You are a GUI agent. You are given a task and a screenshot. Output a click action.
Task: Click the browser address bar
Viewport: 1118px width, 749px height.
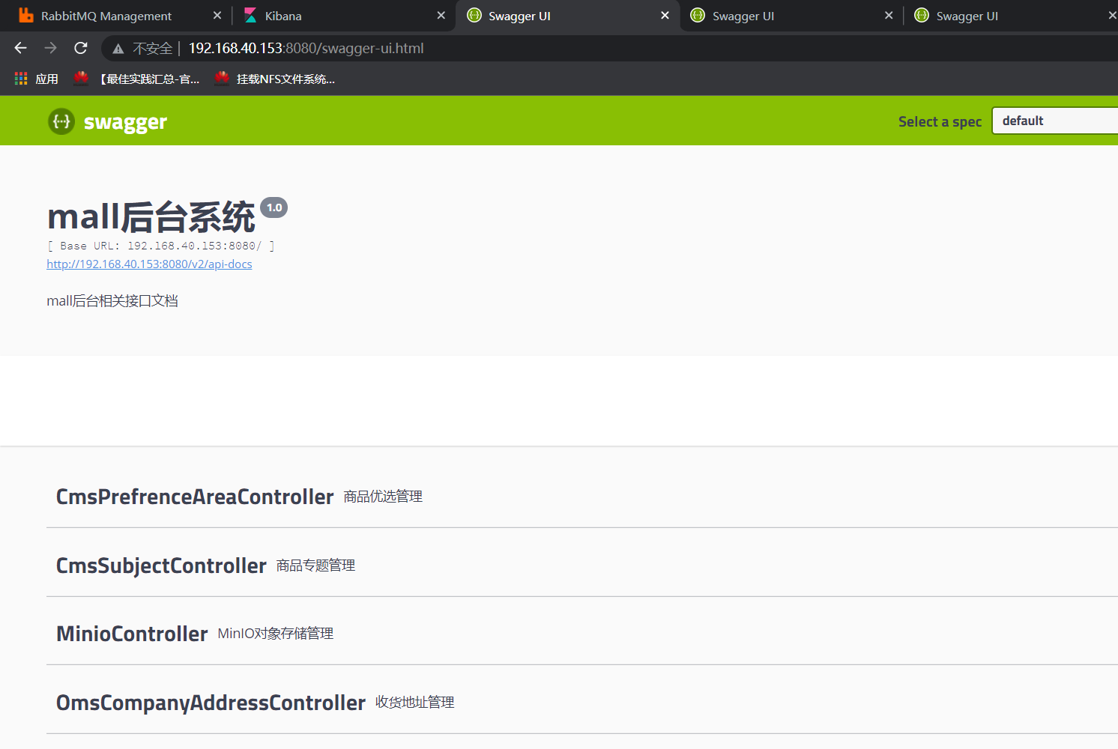tap(375, 47)
